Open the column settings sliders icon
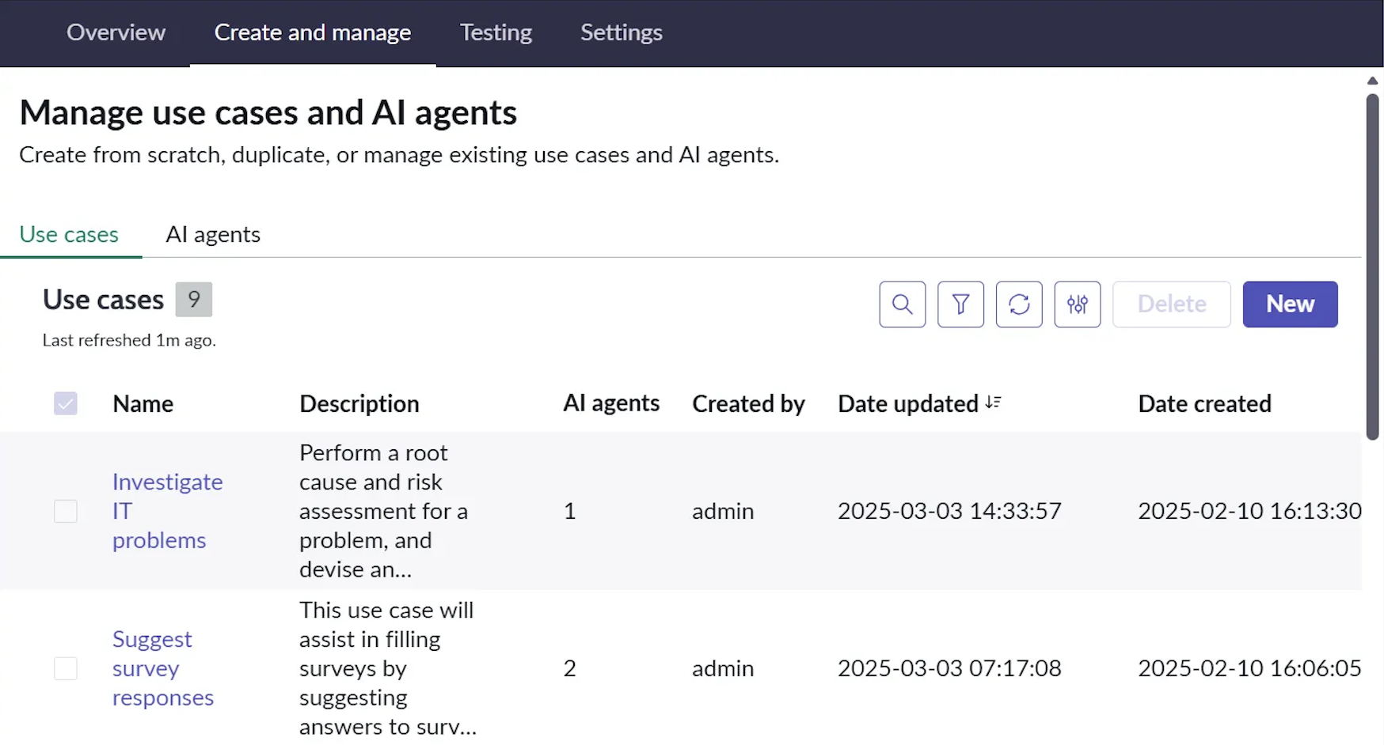This screenshot has width=1384, height=745. [x=1077, y=304]
